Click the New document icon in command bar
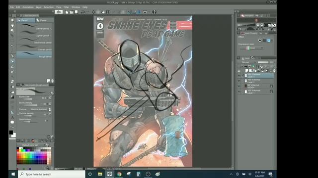Screen dimensions: 318x178 [67, 12]
